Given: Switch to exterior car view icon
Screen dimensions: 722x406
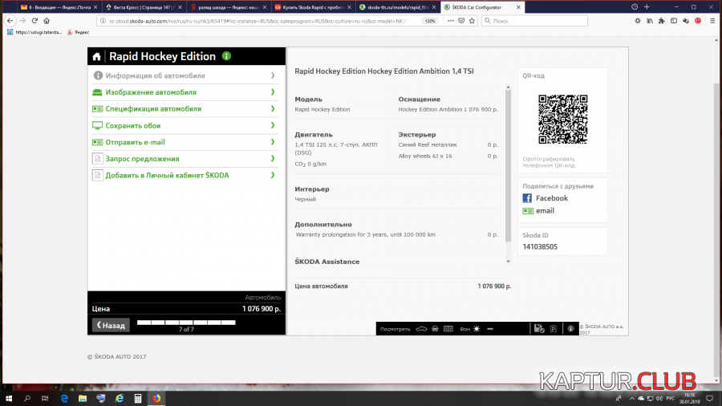Looking at the screenshot, I should click(x=421, y=329).
